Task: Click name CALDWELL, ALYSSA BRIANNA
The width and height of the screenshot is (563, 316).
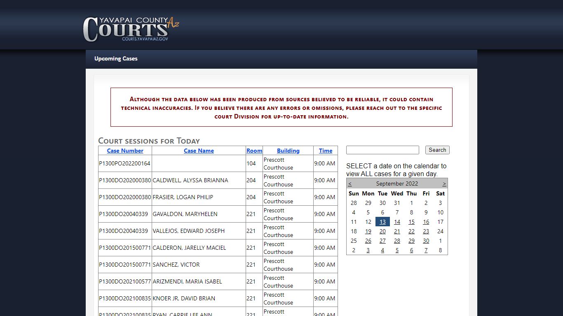Action: point(190,180)
